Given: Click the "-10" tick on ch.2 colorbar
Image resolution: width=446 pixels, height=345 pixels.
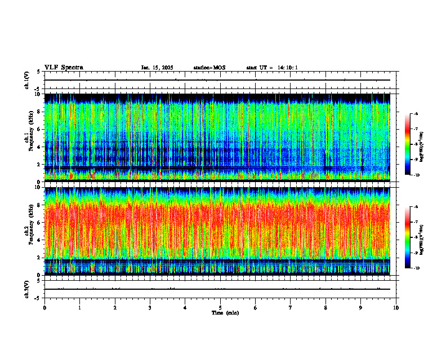Looking at the screenshot, I should tap(416, 268).
